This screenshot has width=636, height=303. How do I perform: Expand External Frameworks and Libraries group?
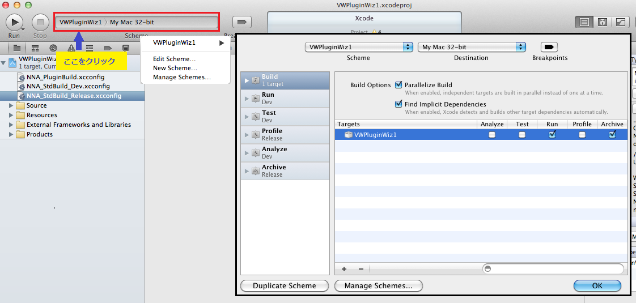click(x=11, y=125)
